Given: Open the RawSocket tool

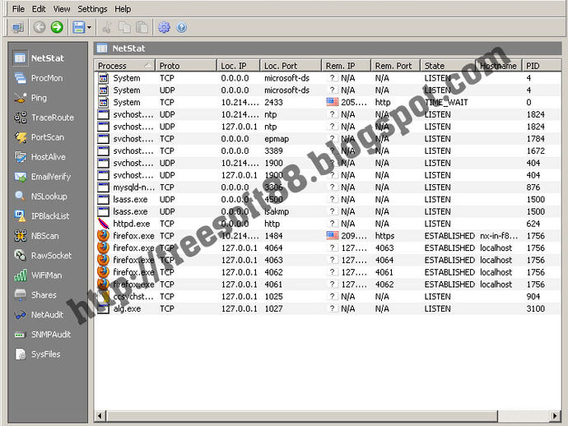Looking at the screenshot, I should pos(43,256).
